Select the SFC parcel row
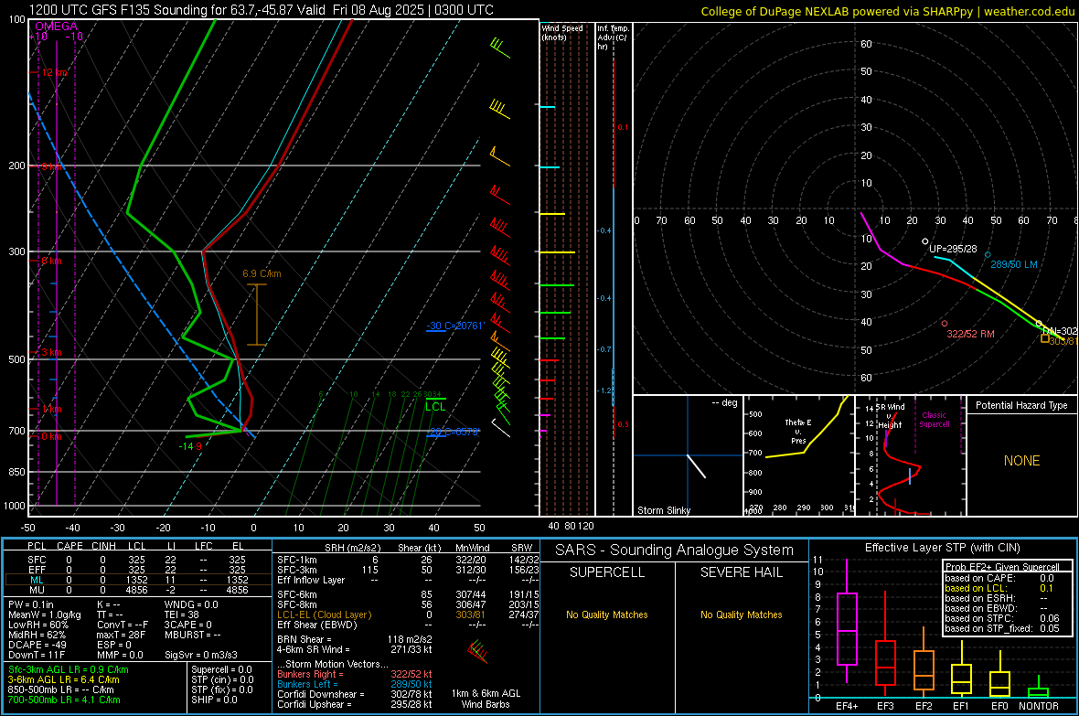This screenshot has width=1079, height=716. tap(137, 561)
